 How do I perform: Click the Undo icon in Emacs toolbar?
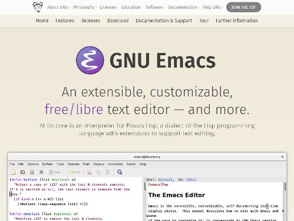point(74,172)
